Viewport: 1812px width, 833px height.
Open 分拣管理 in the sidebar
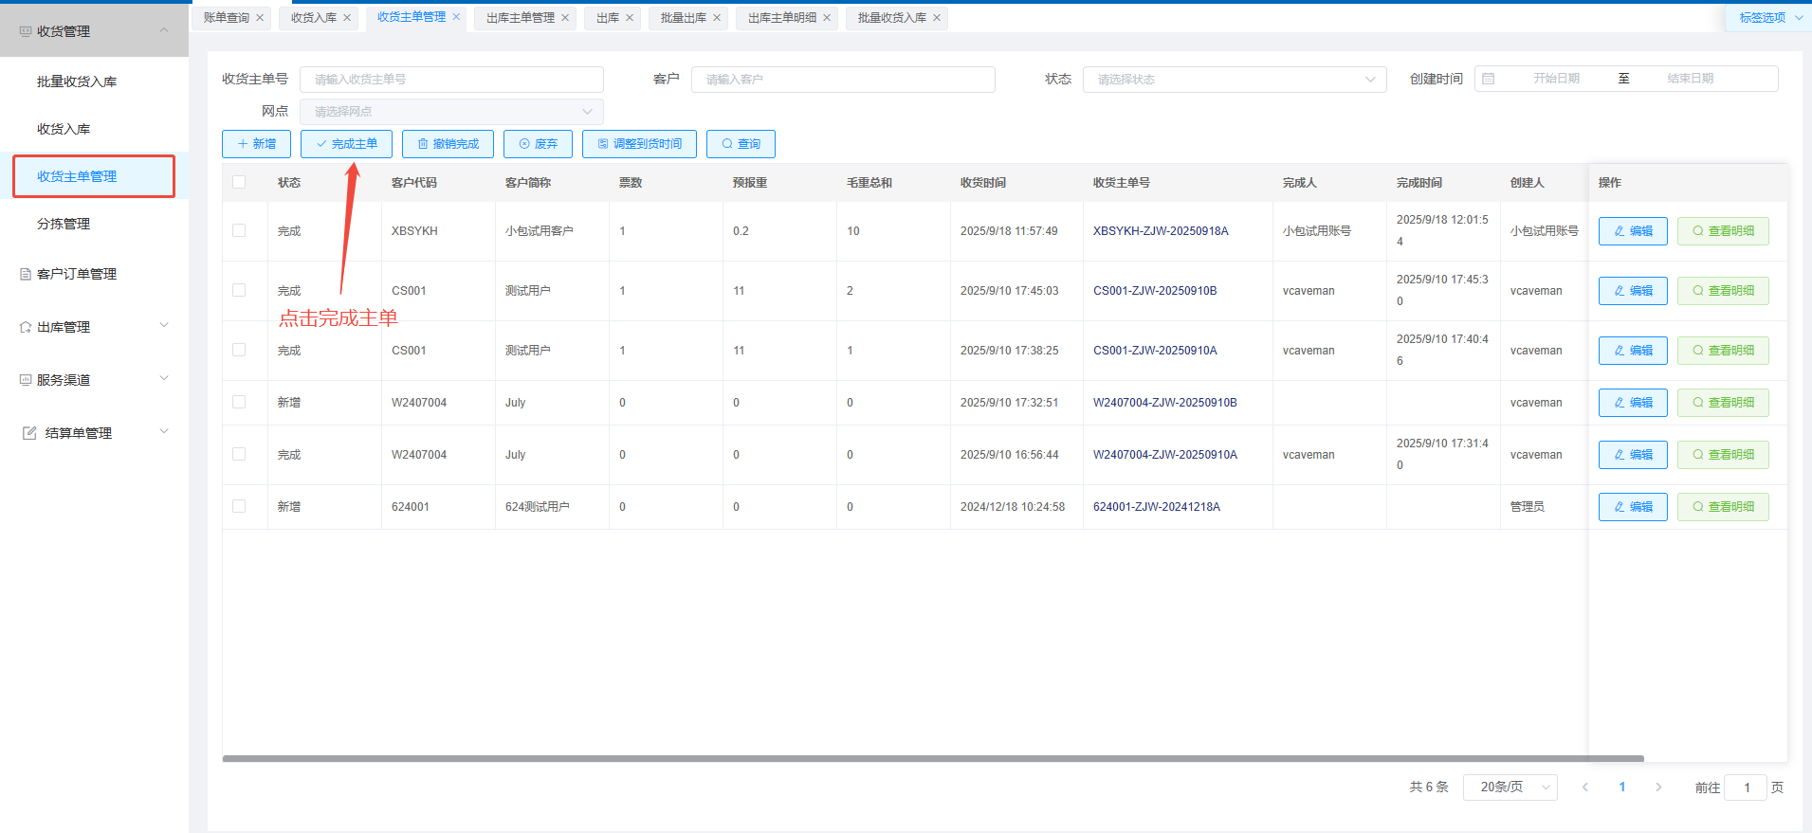pos(64,224)
